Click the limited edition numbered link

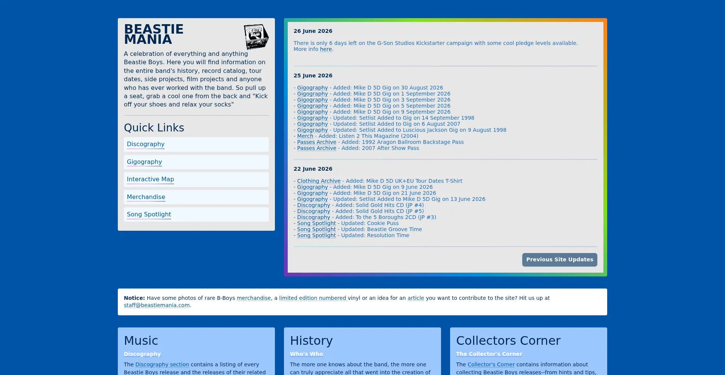pyautogui.click(x=313, y=298)
